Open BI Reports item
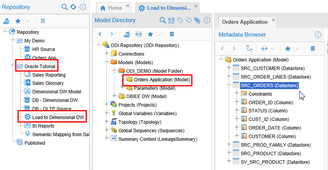The width and height of the screenshot is (328, 170). point(43,126)
